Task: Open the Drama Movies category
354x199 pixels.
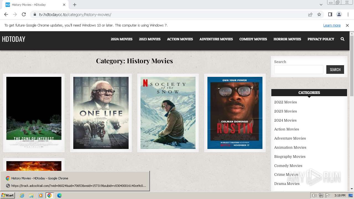Action: point(287,184)
